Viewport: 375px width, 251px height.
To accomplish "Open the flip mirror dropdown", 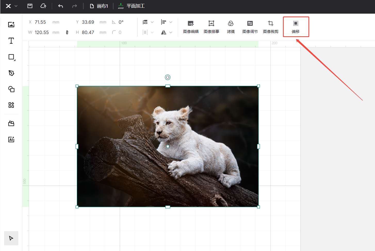I will coord(167,32).
